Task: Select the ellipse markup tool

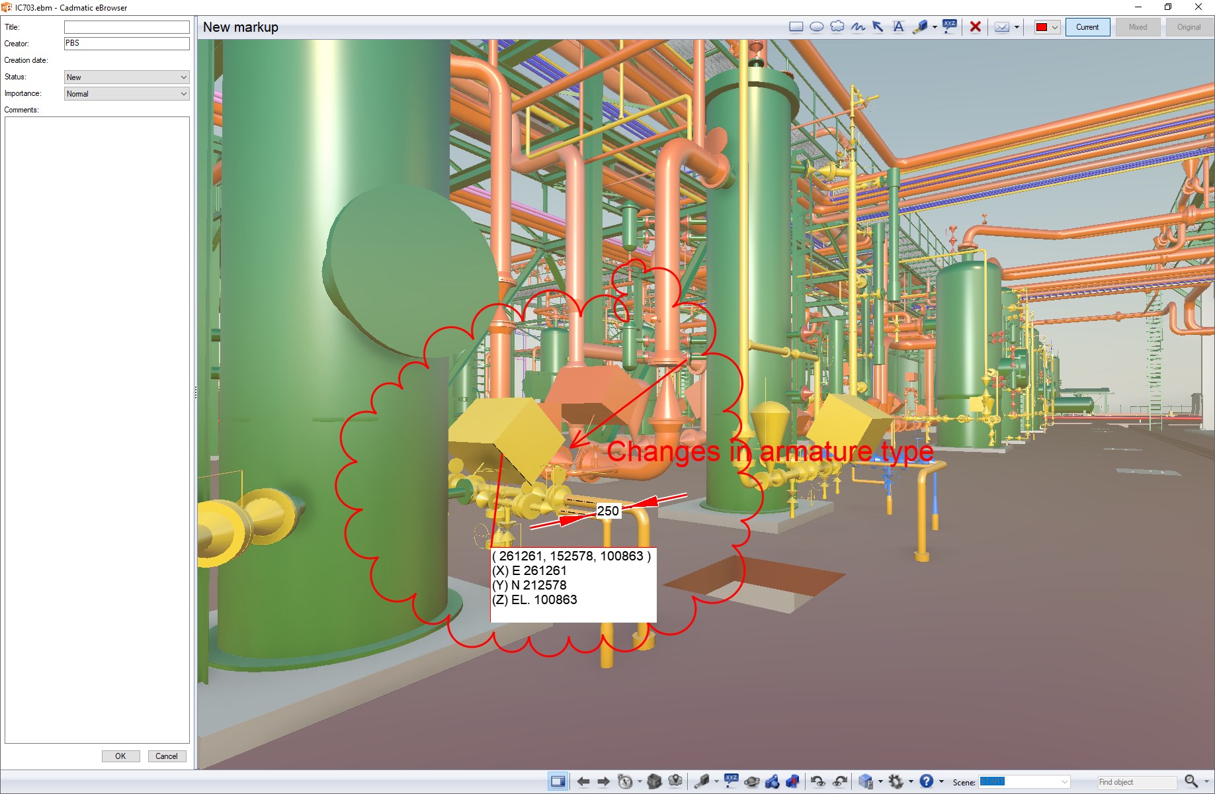Action: (817, 27)
